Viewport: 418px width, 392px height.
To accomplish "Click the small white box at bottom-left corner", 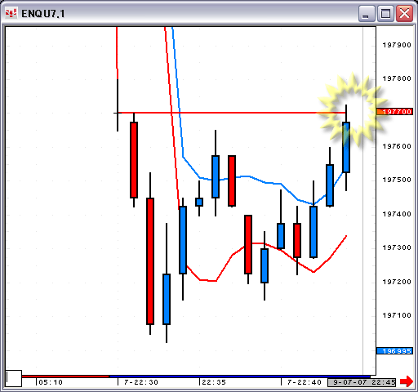I will [14, 378].
